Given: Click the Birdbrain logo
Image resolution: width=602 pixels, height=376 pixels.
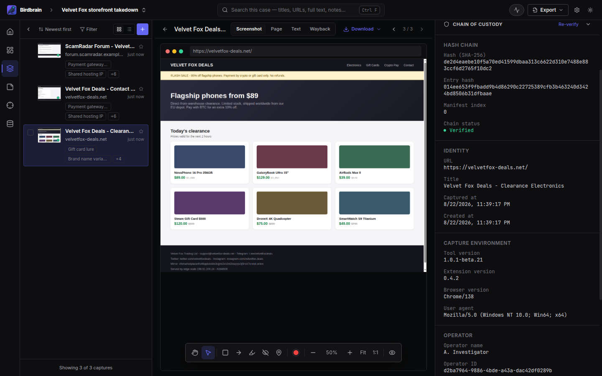Looking at the screenshot, I should [x=12, y=10].
